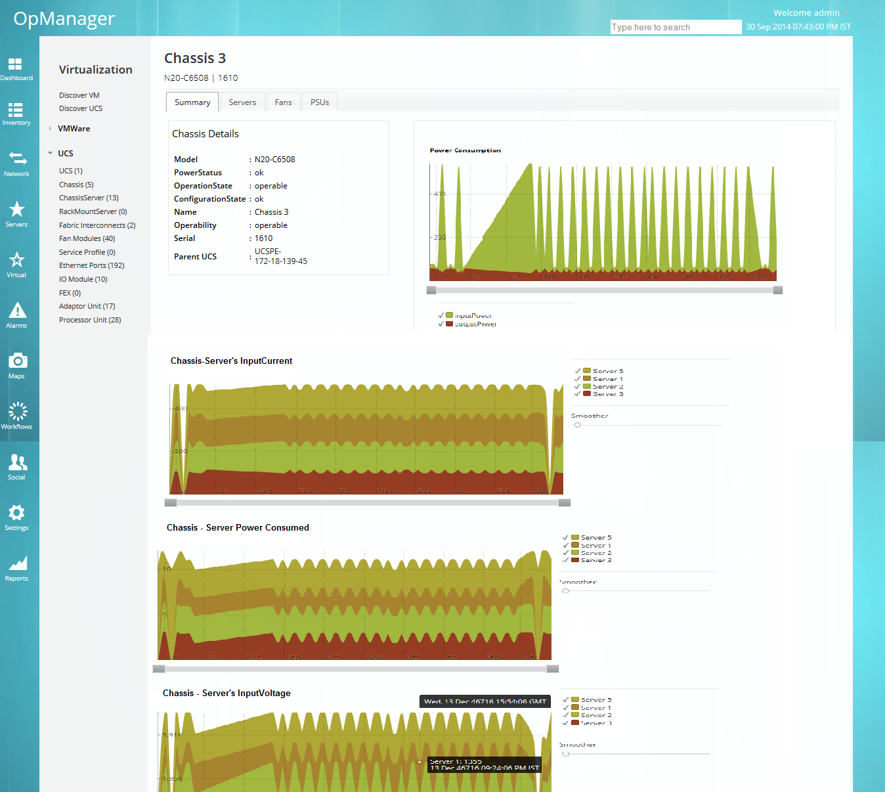Image resolution: width=885 pixels, height=792 pixels.
Task: Toggle Server 2 in InputVoltage chart legend
Action: point(566,715)
